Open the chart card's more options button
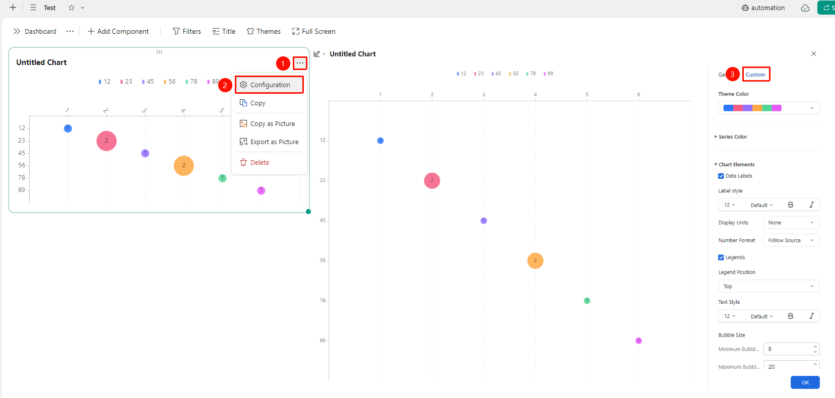Viewport: 835px width, 398px height. pos(300,63)
